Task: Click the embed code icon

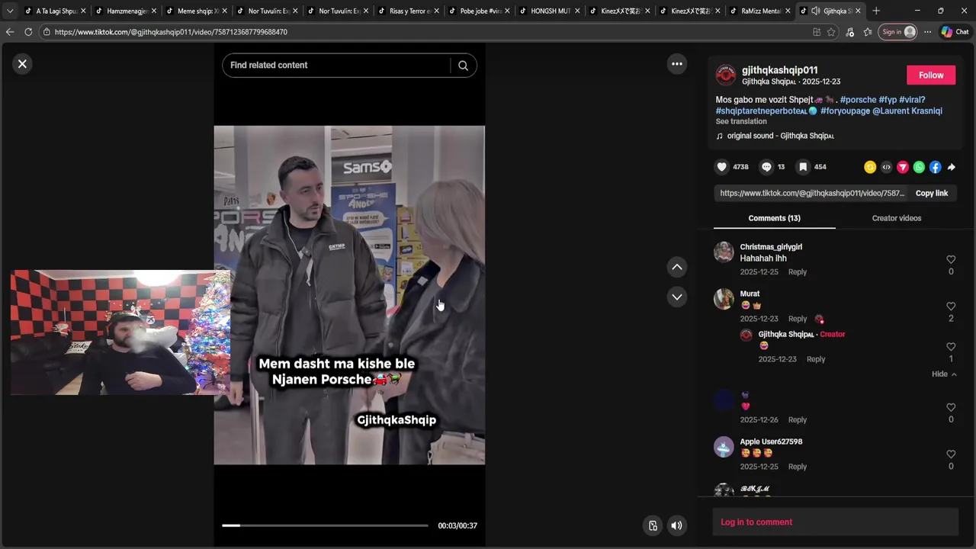Action: click(x=886, y=167)
